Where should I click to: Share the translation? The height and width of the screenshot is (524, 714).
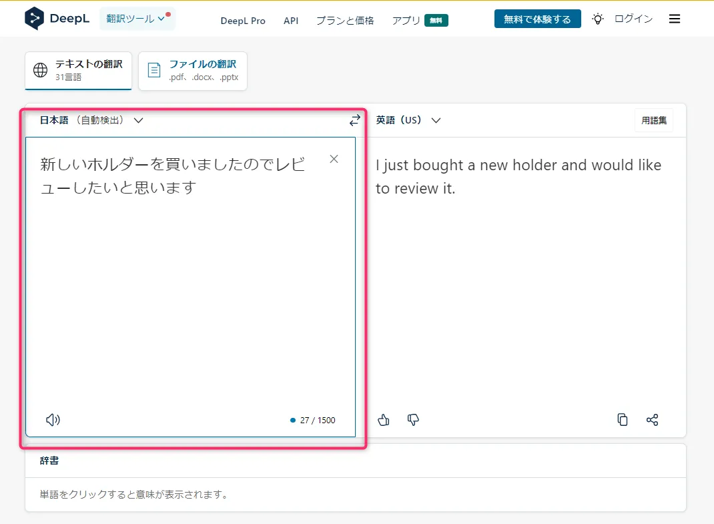pos(652,420)
